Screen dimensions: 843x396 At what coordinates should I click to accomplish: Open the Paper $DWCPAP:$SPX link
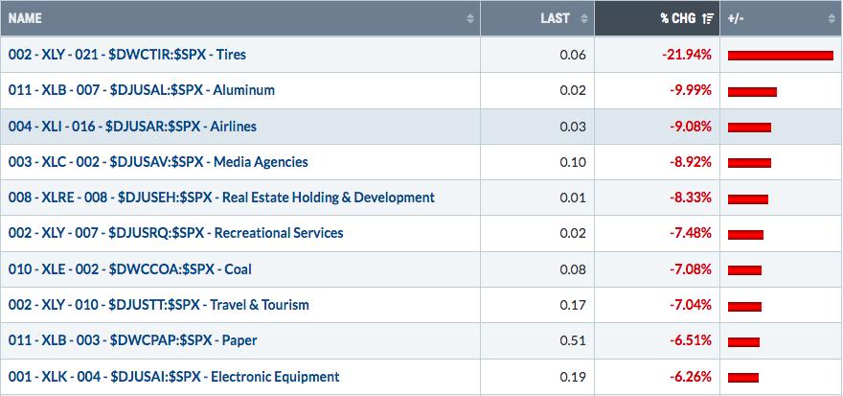coord(132,340)
